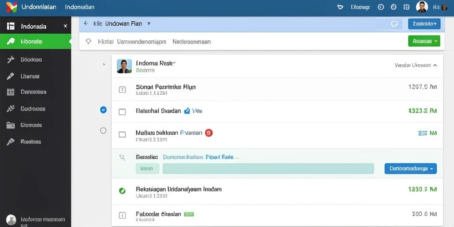
Task: Check the Belaohal Sradan checkbox
Action: point(122,112)
